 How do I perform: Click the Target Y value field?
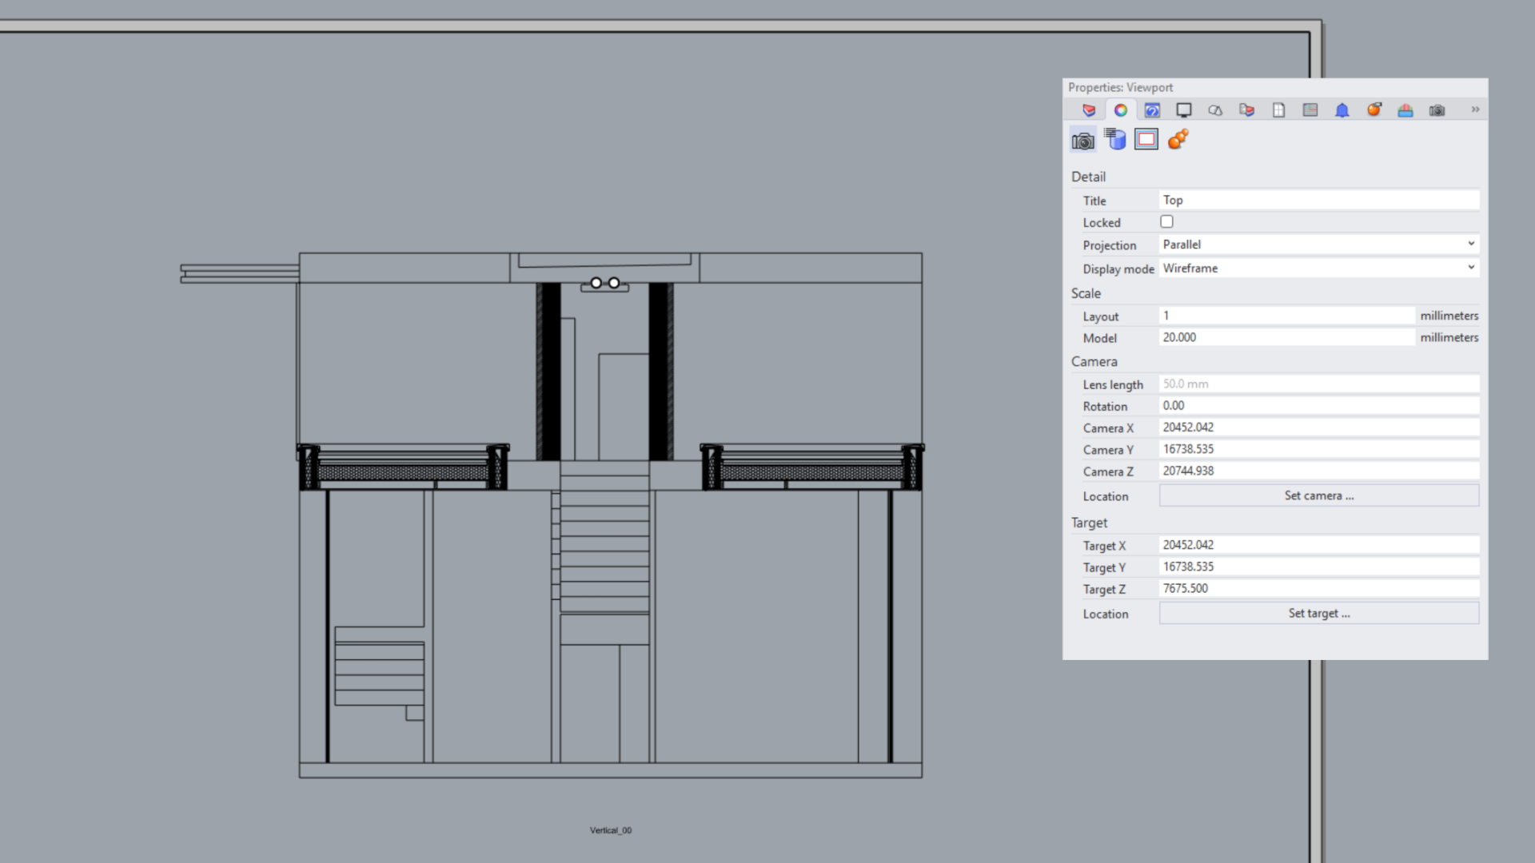point(1319,567)
